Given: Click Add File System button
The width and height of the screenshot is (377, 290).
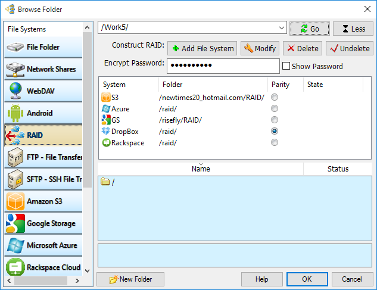Looking at the screenshot, I should click(202, 48).
